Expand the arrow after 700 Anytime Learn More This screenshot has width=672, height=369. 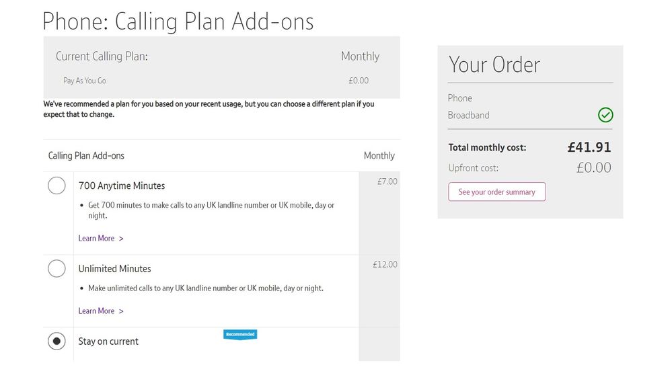(x=121, y=239)
